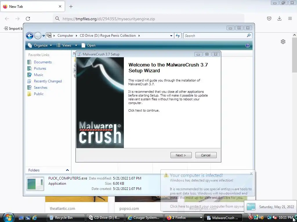
Task: Close MalwareCrush Setup dialog with X
Action: tap(215, 54)
